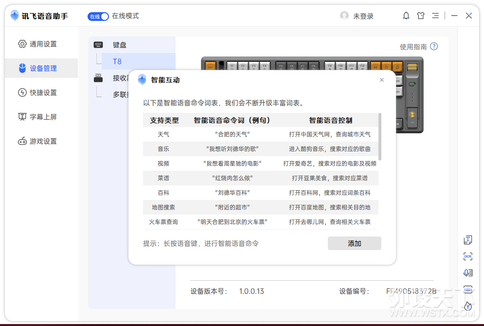Screen dimensions: 484x326
Task: Click the text translation tool icon
Action: (x=468, y=240)
